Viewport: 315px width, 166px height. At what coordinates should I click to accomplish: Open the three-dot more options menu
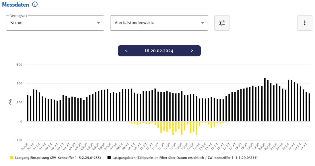coord(305,23)
